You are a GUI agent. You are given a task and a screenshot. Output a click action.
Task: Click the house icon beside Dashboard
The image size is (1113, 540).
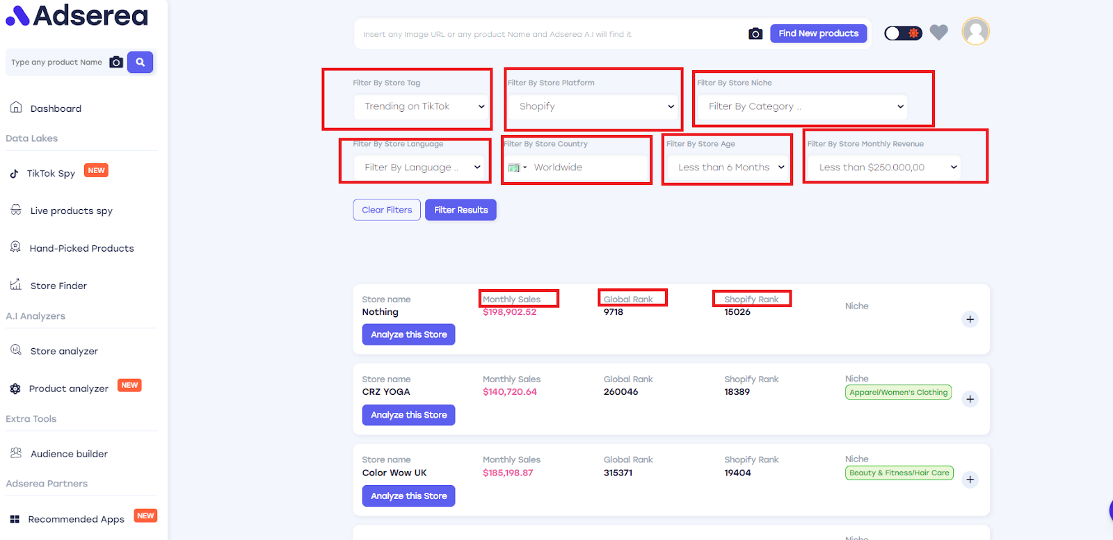[16, 107]
